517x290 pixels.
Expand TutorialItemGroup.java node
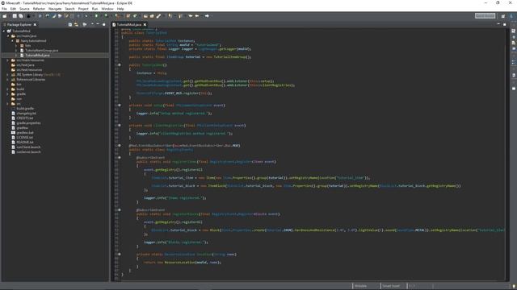16,51
